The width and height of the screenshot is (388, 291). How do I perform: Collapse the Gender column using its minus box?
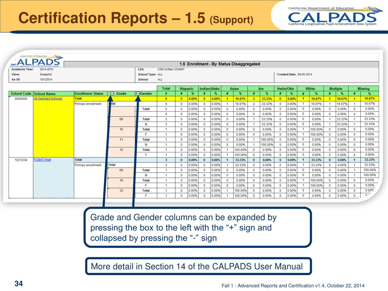tap(138, 94)
